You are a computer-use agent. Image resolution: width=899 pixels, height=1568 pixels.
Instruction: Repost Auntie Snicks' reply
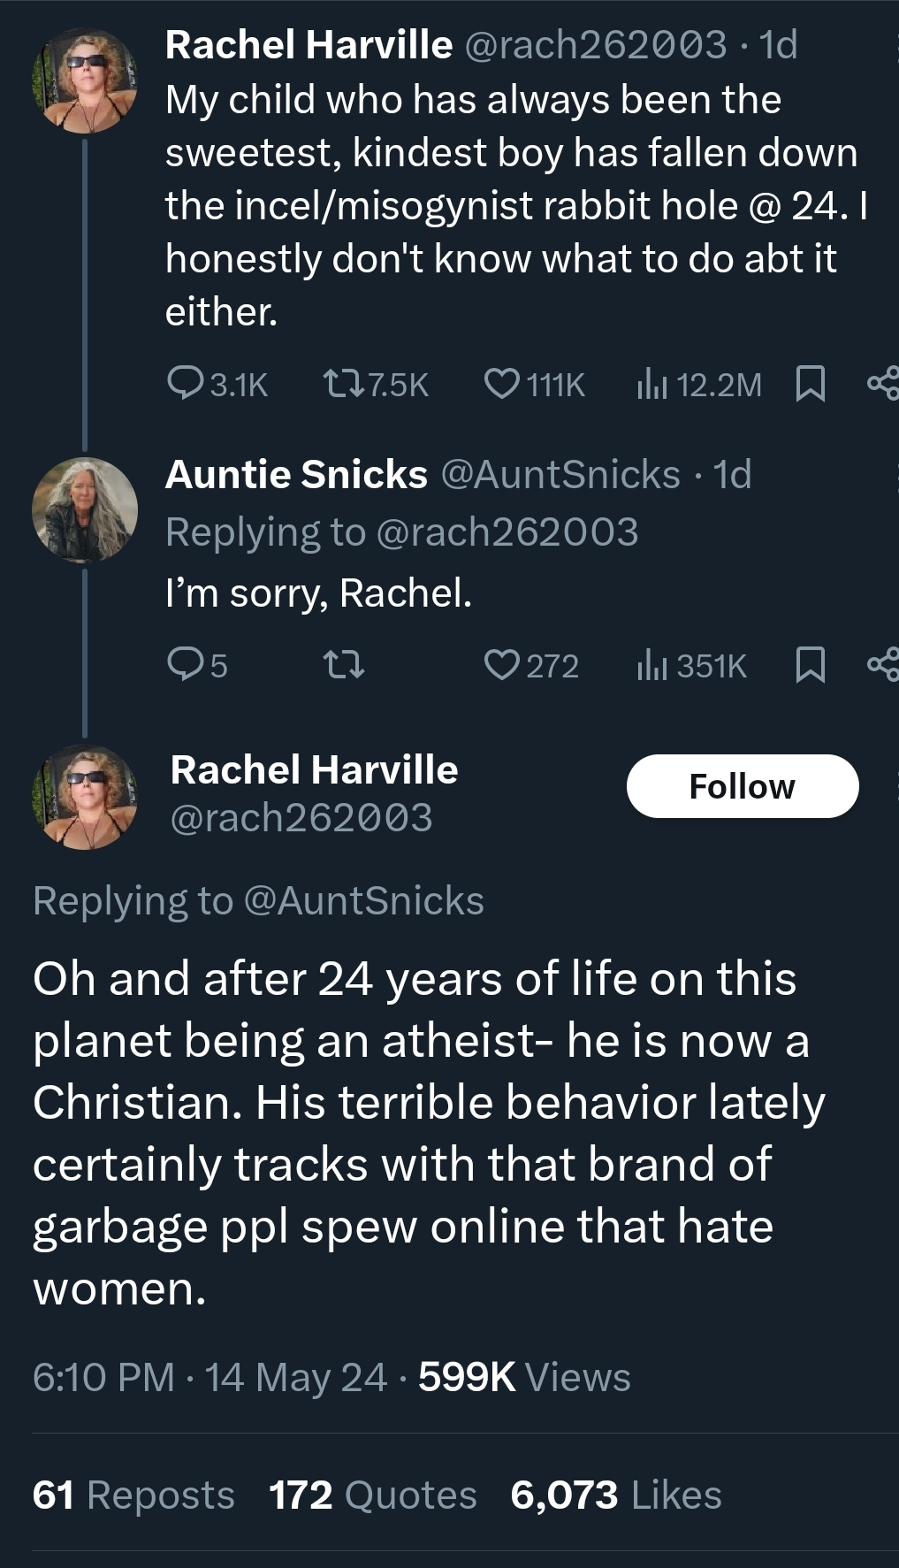tap(343, 665)
